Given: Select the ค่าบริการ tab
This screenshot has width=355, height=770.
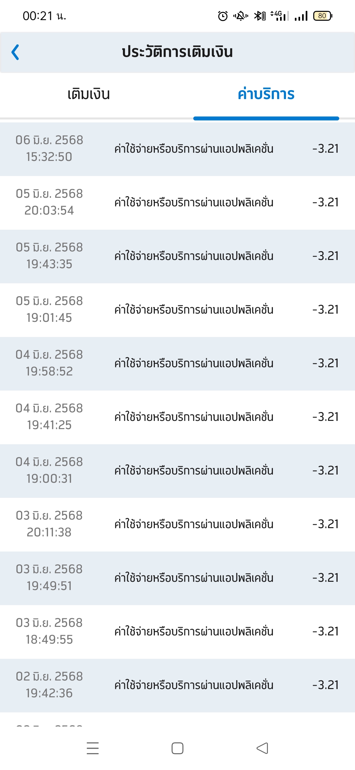Looking at the screenshot, I should (266, 94).
